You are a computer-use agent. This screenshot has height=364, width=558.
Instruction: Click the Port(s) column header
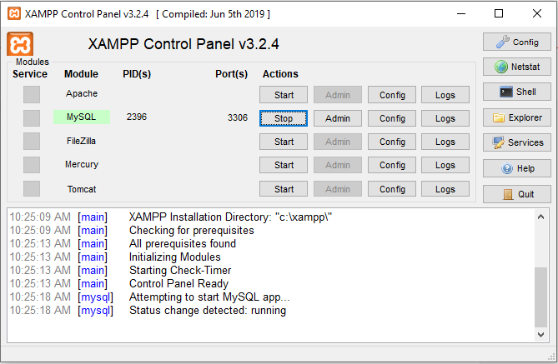pos(231,74)
